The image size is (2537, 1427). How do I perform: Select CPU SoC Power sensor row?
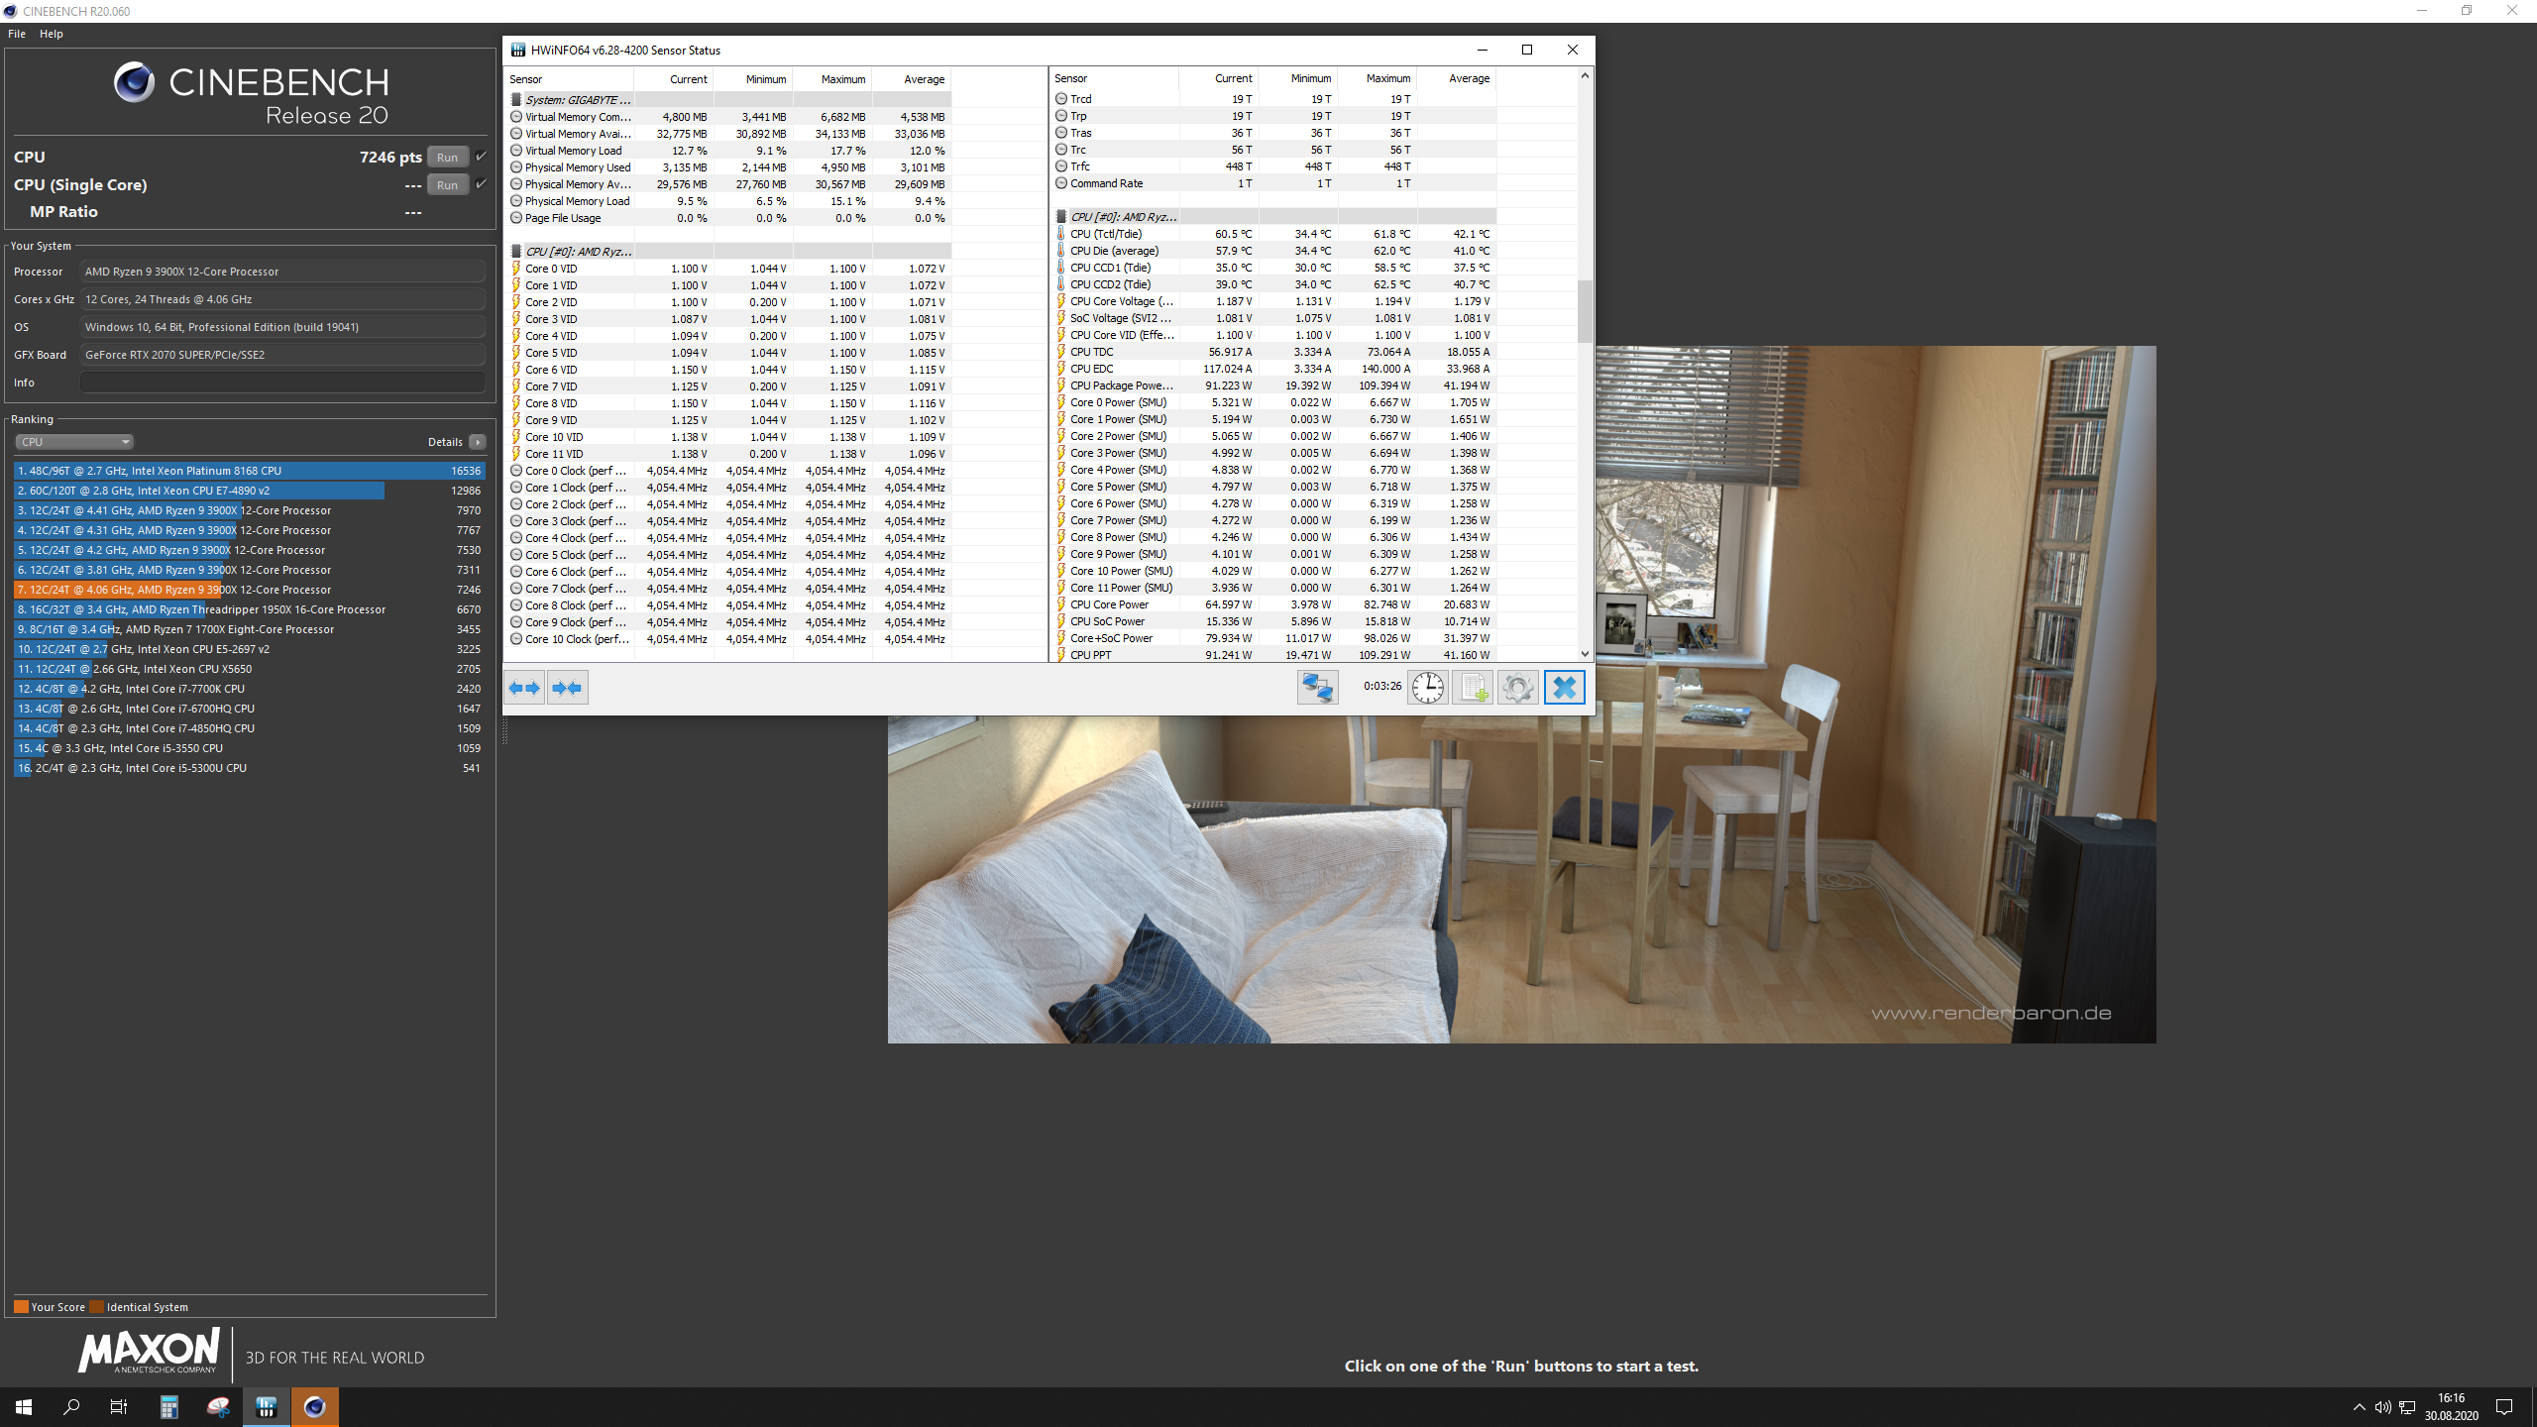(x=1273, y=621)
